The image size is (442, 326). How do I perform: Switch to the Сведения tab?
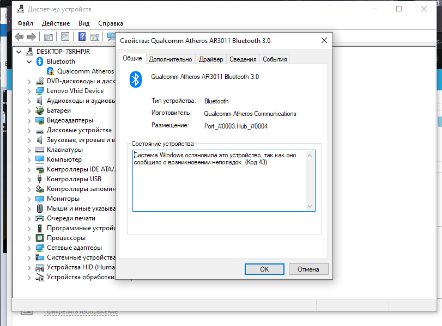point(243,59)
